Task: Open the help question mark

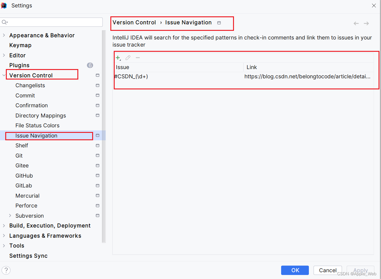Action: 6,270
